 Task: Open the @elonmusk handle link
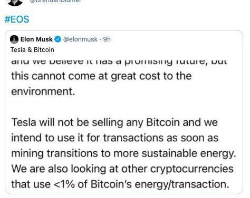click(x=80, y=39)
